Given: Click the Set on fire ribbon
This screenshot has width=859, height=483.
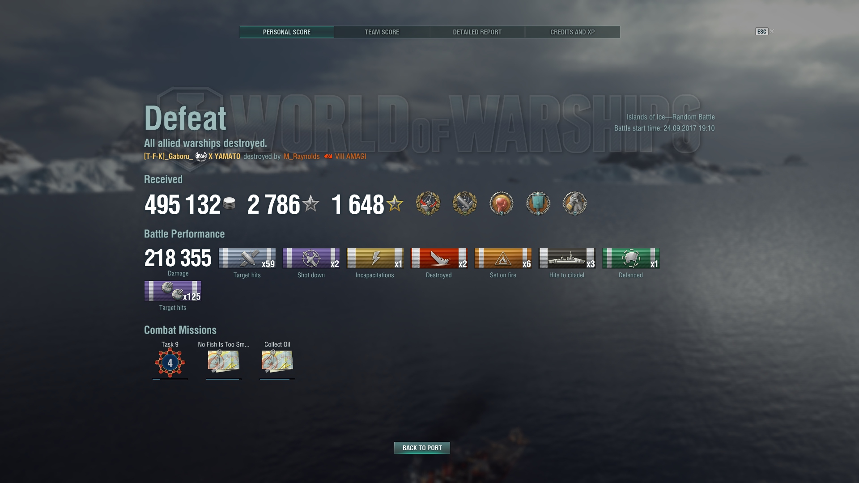Looking at the screenshot, I should (x=503, y=258).
